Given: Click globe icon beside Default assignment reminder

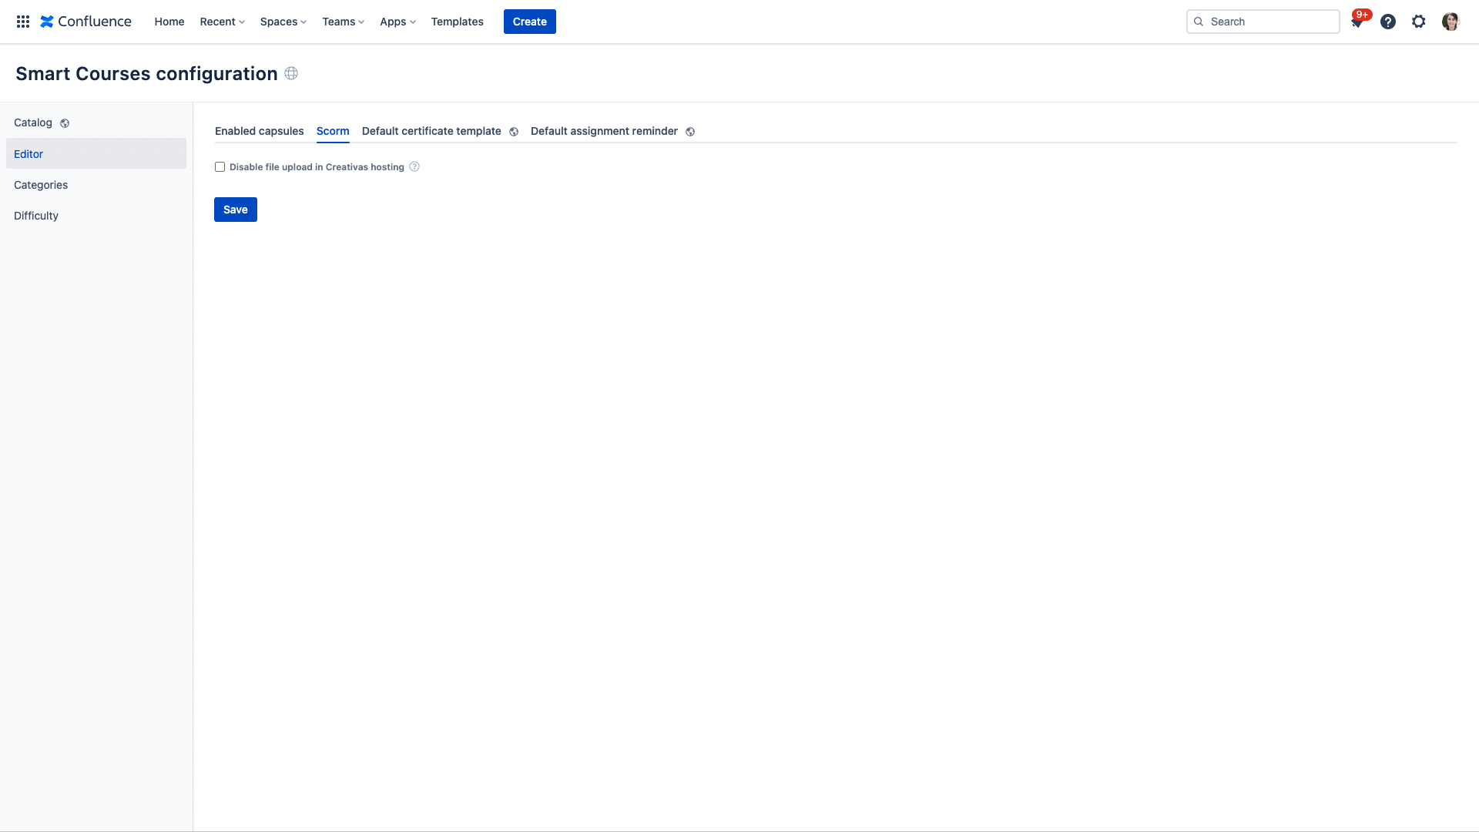Looking at the screenshot, I should click(690, 132).
